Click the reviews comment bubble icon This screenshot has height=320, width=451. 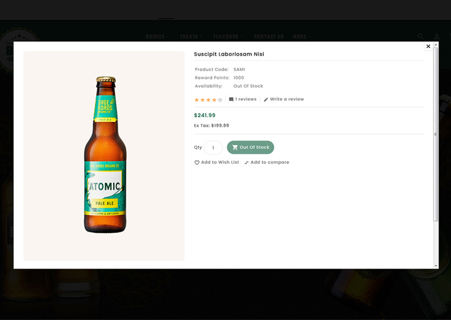[x=231, y=100]
